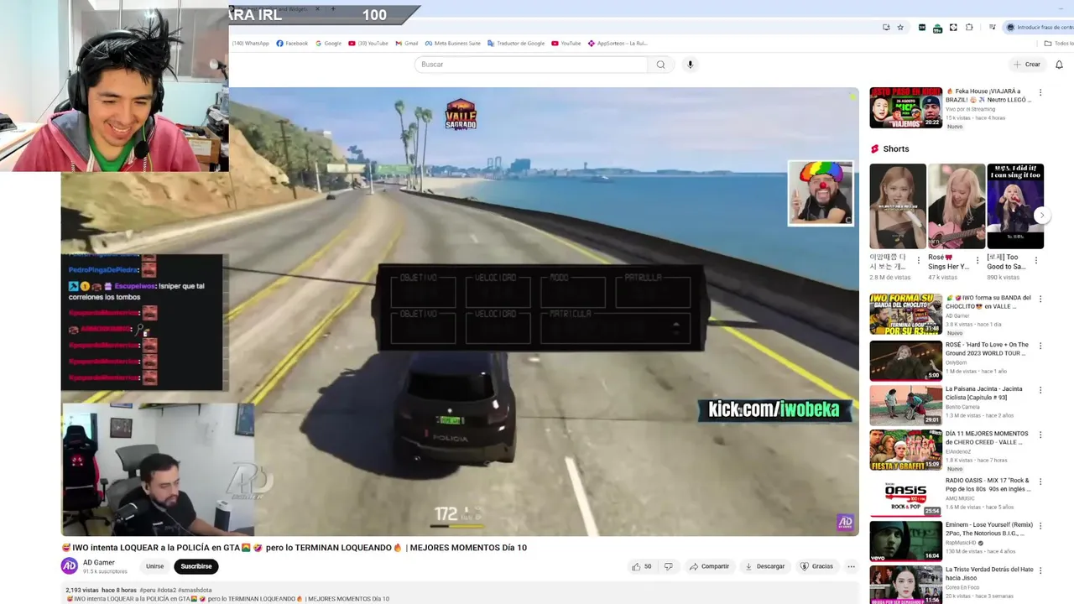Open options for RADIO OASIS video

coord(1040,481)
